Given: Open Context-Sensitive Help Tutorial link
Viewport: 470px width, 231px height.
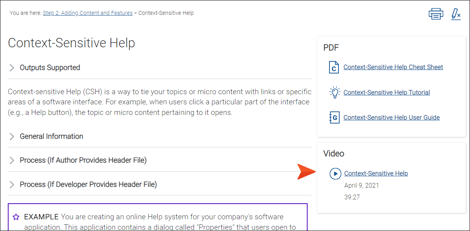Looking at the screenshot, I should coord(386,93).
